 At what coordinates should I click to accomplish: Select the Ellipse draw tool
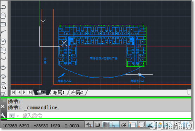4,68
